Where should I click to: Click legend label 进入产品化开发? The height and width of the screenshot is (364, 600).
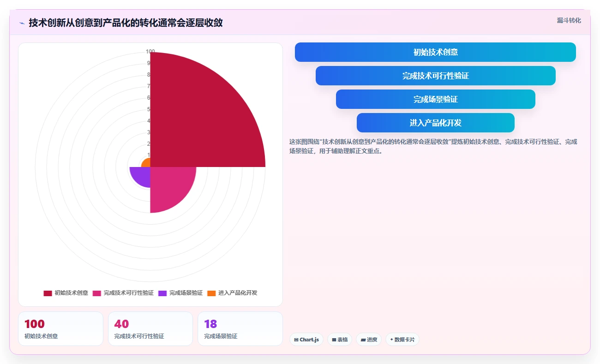[x=238, y=293]
